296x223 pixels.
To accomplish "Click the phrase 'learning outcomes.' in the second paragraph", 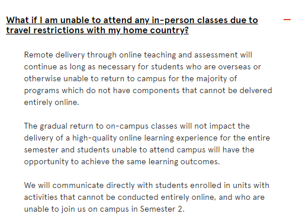I will pos(184,162).
